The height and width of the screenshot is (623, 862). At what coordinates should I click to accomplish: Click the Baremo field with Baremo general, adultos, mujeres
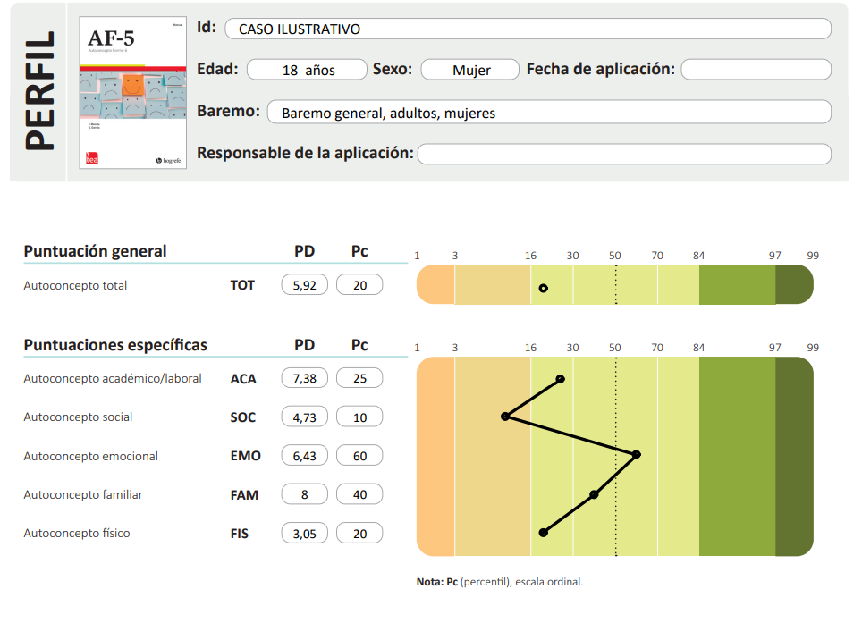[x=549, y=113]
